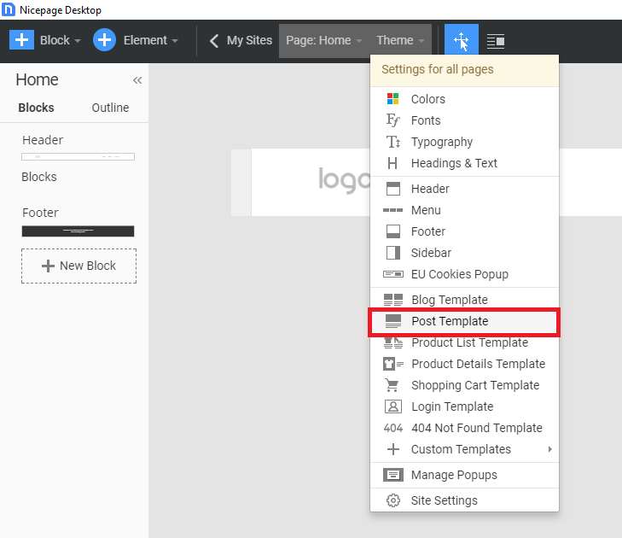Screen dimensions: 622x538
Task: Click the Login Template user icon
Action: (x=393, y=406)
